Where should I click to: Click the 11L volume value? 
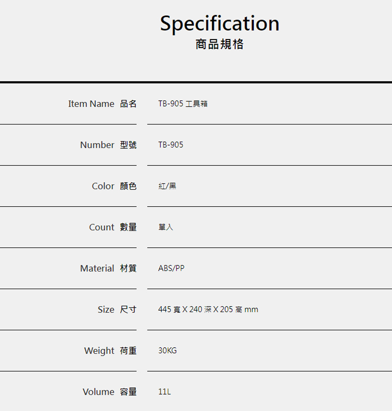164,392
